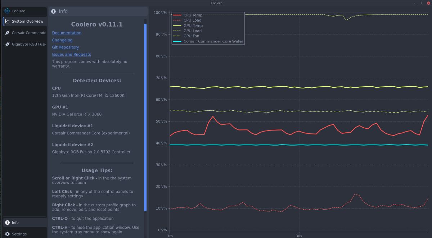Screen dimensions: 432x238
Task: Open the Documentation link
Action: tap(67, 33)
